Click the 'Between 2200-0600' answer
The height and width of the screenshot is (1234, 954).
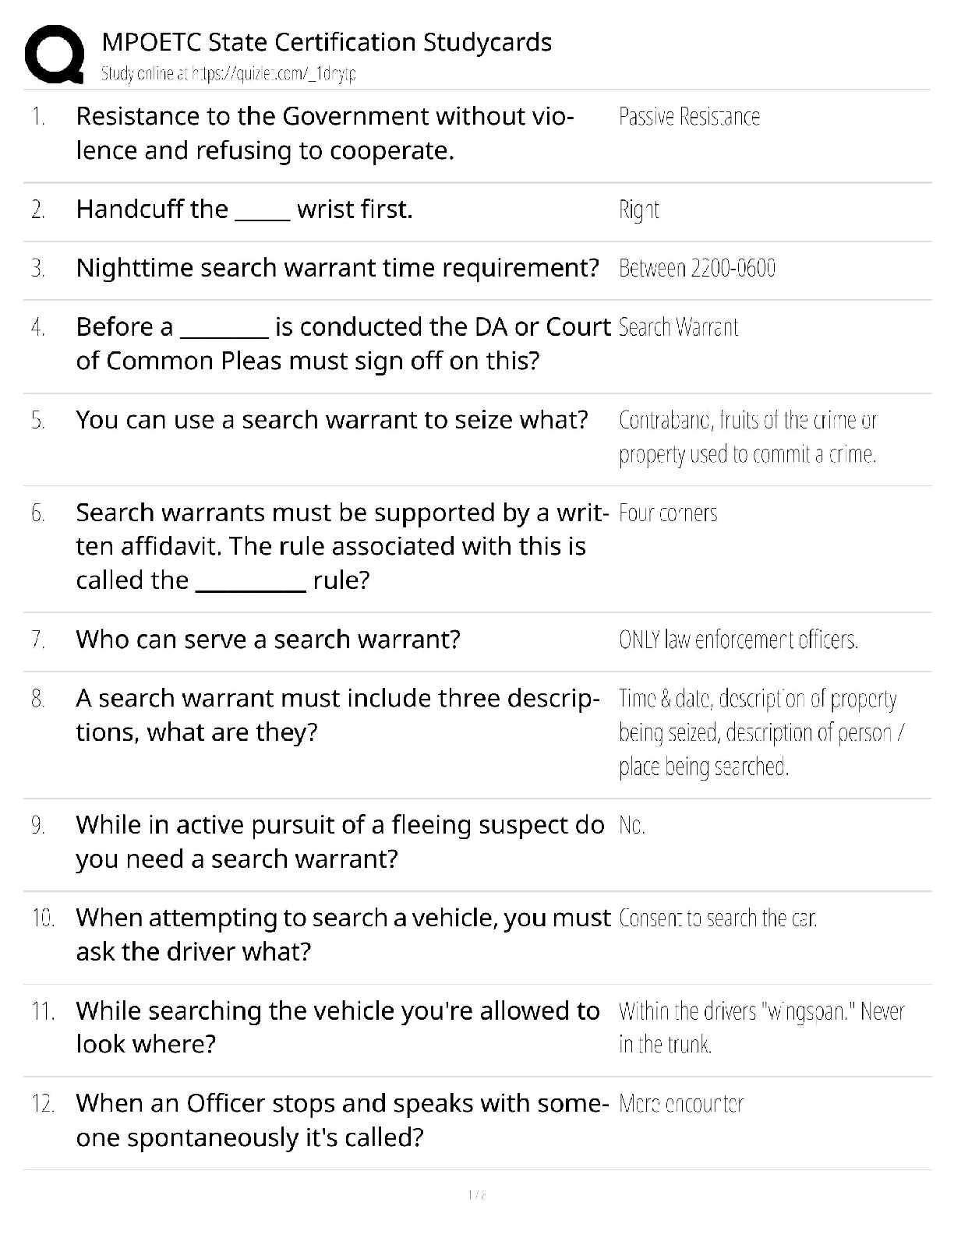(697, 269)
